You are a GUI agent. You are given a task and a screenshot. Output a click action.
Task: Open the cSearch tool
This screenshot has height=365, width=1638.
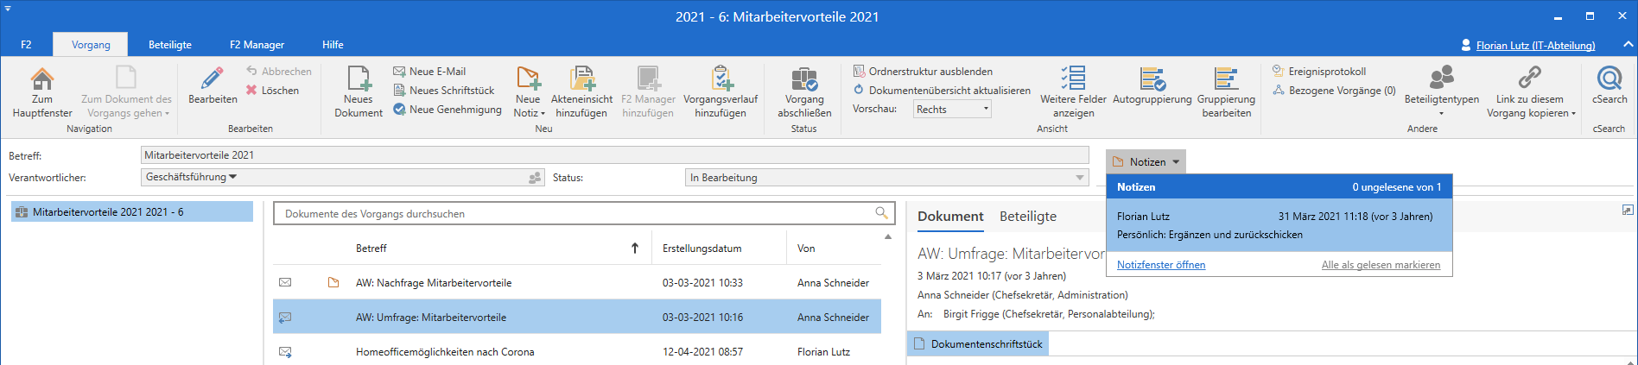(1609, 79)
